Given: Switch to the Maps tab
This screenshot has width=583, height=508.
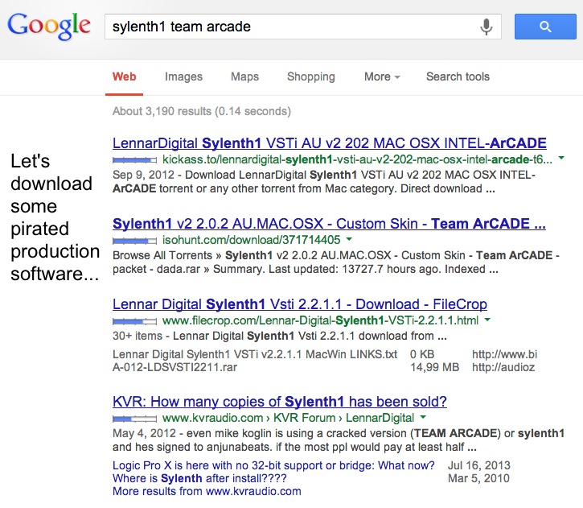Looking at the screenshot, I should point(244,76).
